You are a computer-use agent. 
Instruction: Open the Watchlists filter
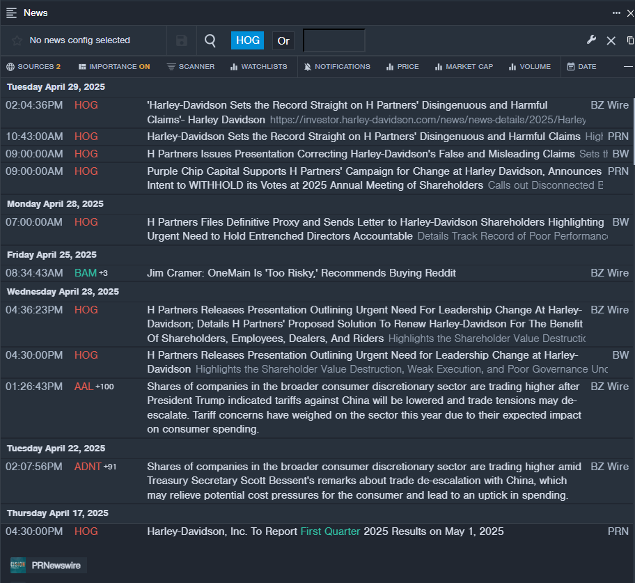pos(259,67)
